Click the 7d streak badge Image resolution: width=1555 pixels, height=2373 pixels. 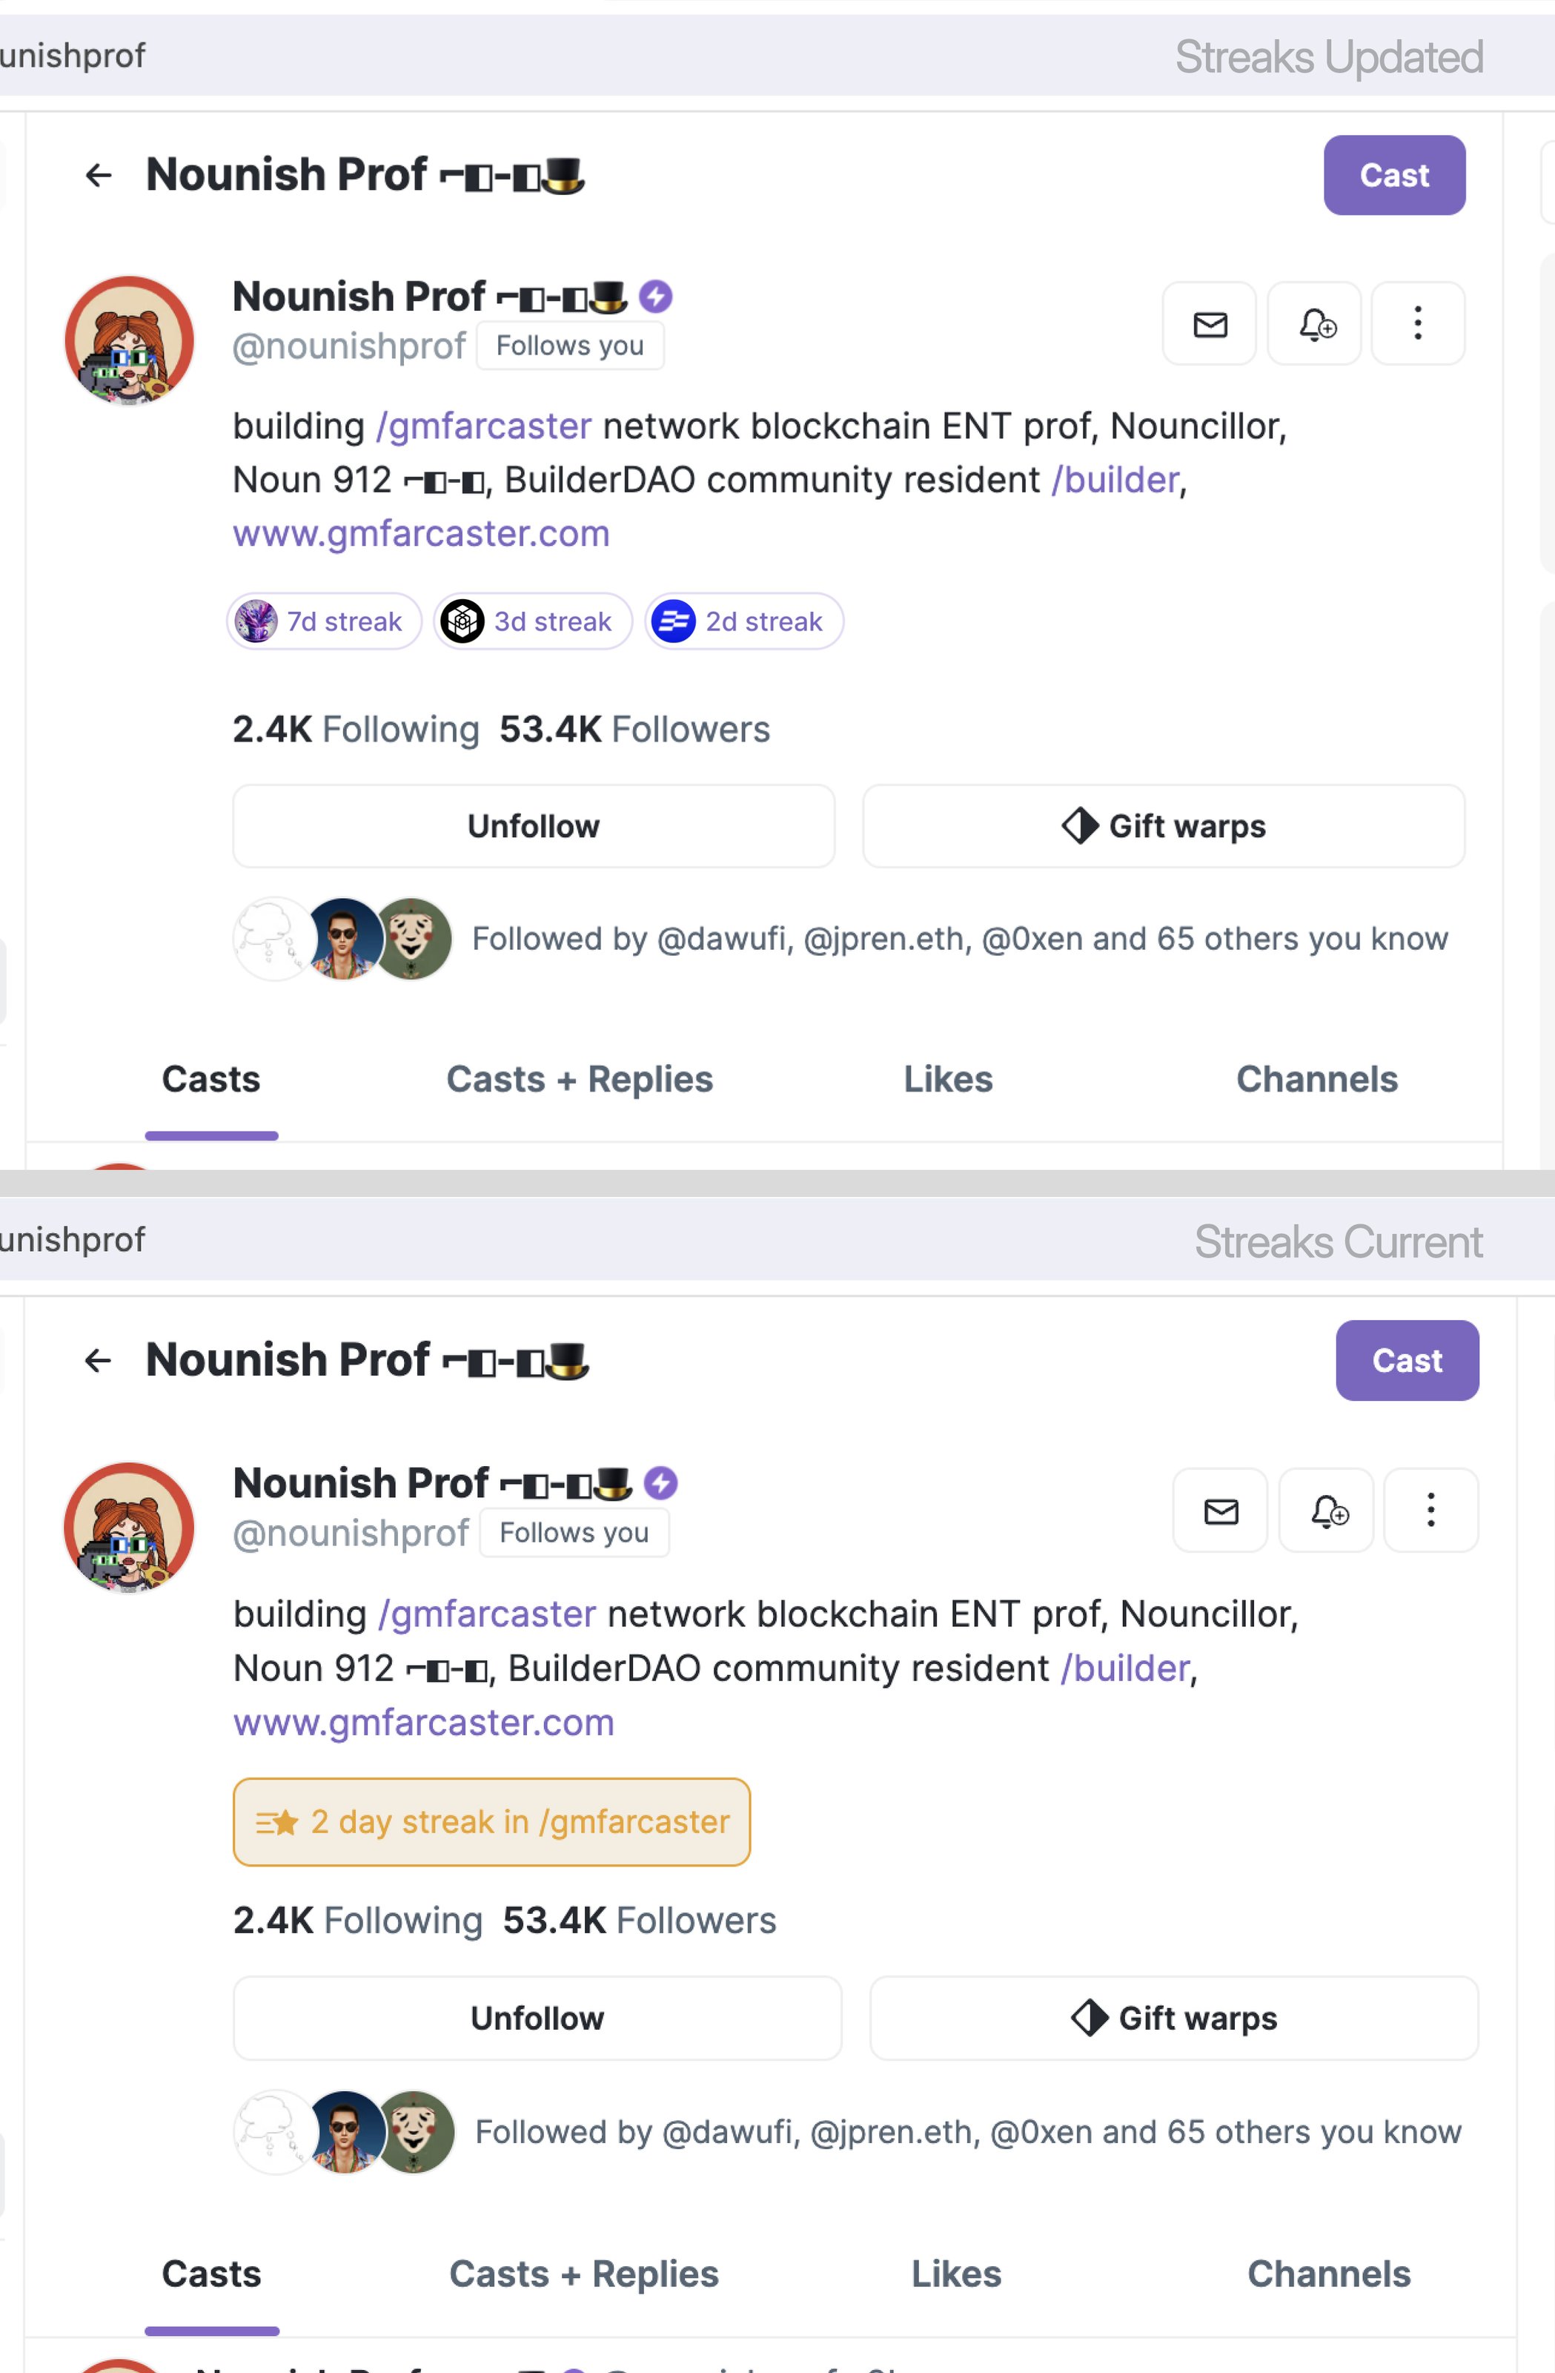(x=324, y=621)
